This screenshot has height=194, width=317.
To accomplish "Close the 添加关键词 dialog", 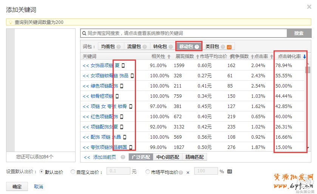I will click(x=309, y=7).
